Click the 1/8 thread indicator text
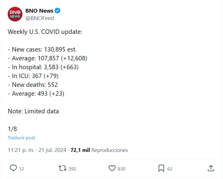 click(x=12, y=129)
